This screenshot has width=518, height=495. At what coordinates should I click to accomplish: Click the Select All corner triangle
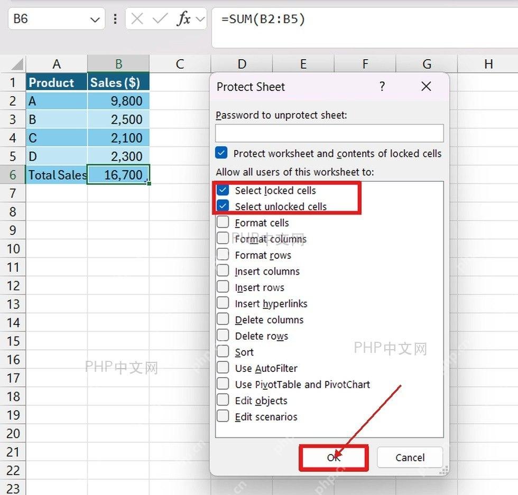[x=17, y=64]
